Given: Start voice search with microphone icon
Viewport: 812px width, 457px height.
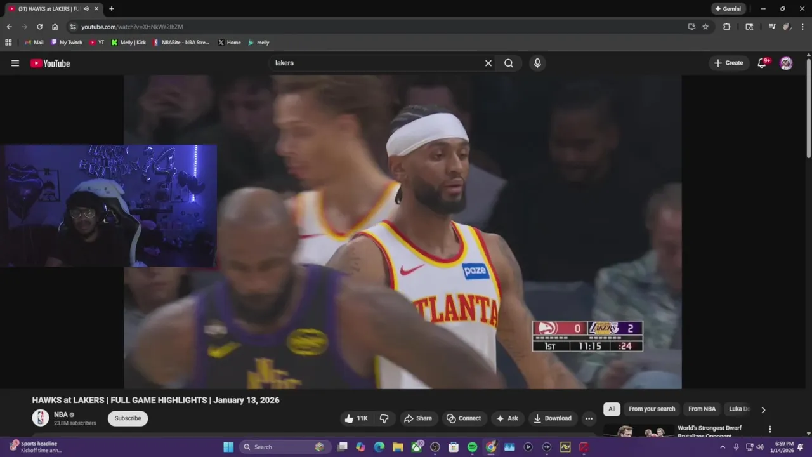Looking at the screenshot, I should point(537,63).
